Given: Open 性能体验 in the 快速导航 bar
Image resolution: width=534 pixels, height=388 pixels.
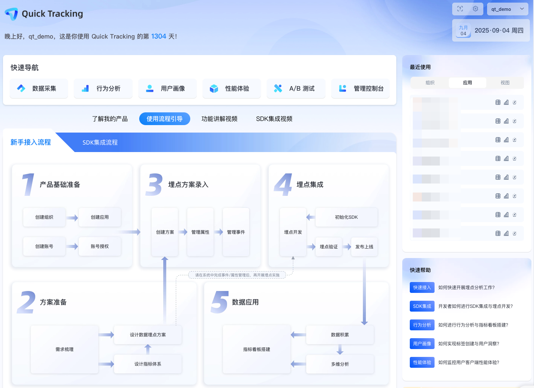Looking at the screenshot, I should 232,88.
